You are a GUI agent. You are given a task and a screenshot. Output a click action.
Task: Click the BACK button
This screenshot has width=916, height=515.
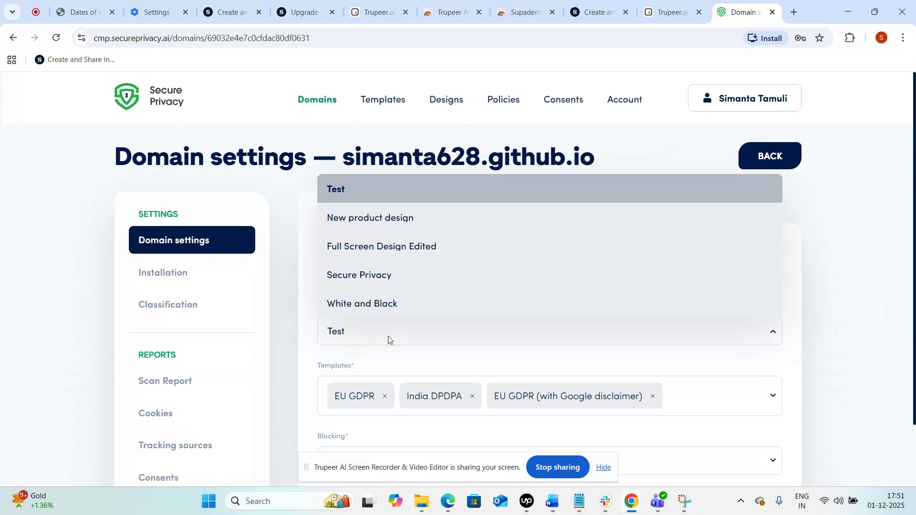(x=769, y=155)
